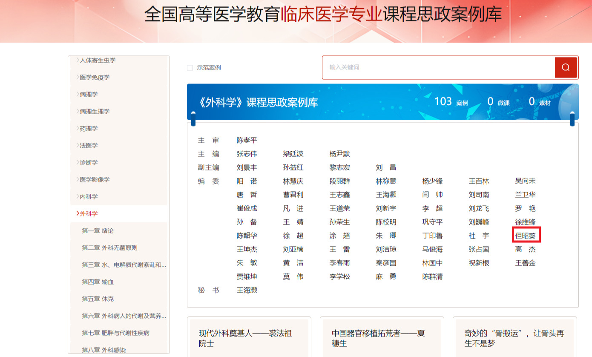
Task: Open the 现代外科奠基人——裘法祖院士 case card
Action: coord(249,337)
